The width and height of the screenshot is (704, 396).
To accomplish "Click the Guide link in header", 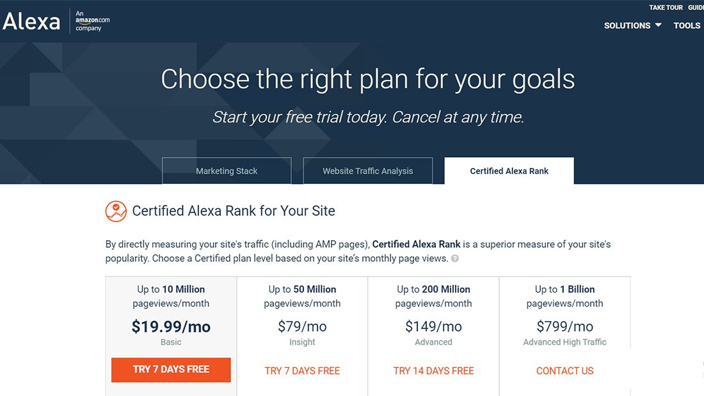I will [x=696, y=8].
